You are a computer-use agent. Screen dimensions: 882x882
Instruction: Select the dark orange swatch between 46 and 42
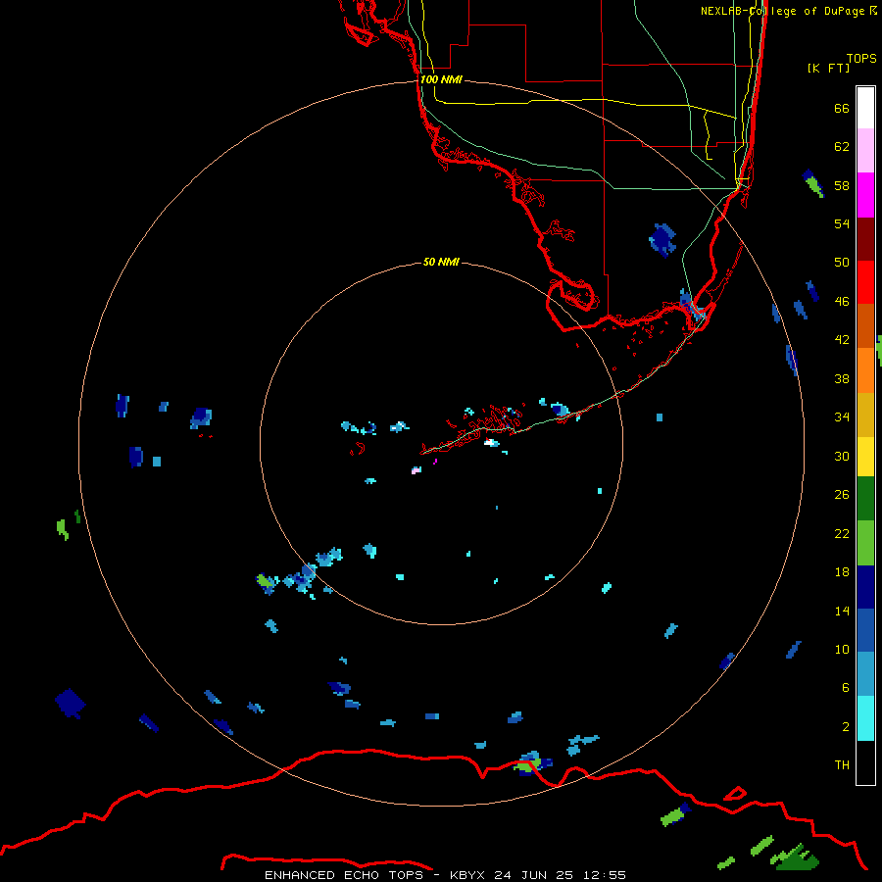click(865, 326)
